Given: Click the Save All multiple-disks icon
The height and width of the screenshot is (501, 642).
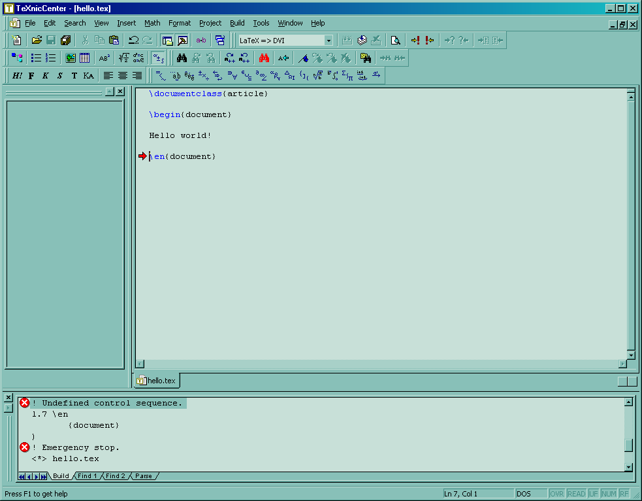Looking at the screenshot, I should tap(65, 40).
